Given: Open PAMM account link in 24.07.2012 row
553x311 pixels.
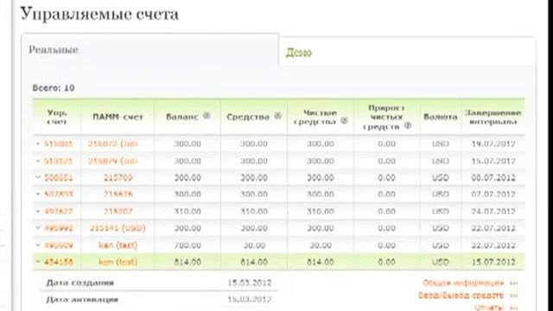Looking at the screenshot, I should pyautogui.click(x=118, y=212).
